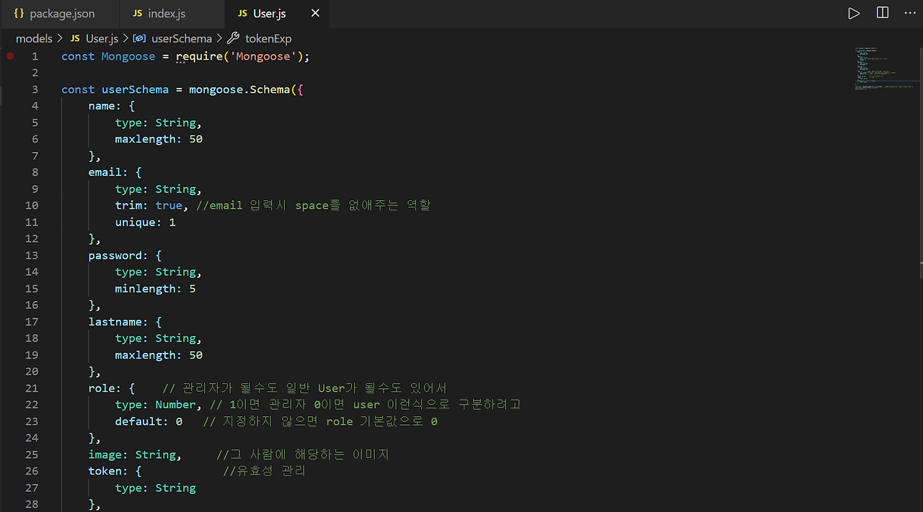Split the editor into two panes
The image size is (923, 512).
pyautogui.click(x=882, y=12)
